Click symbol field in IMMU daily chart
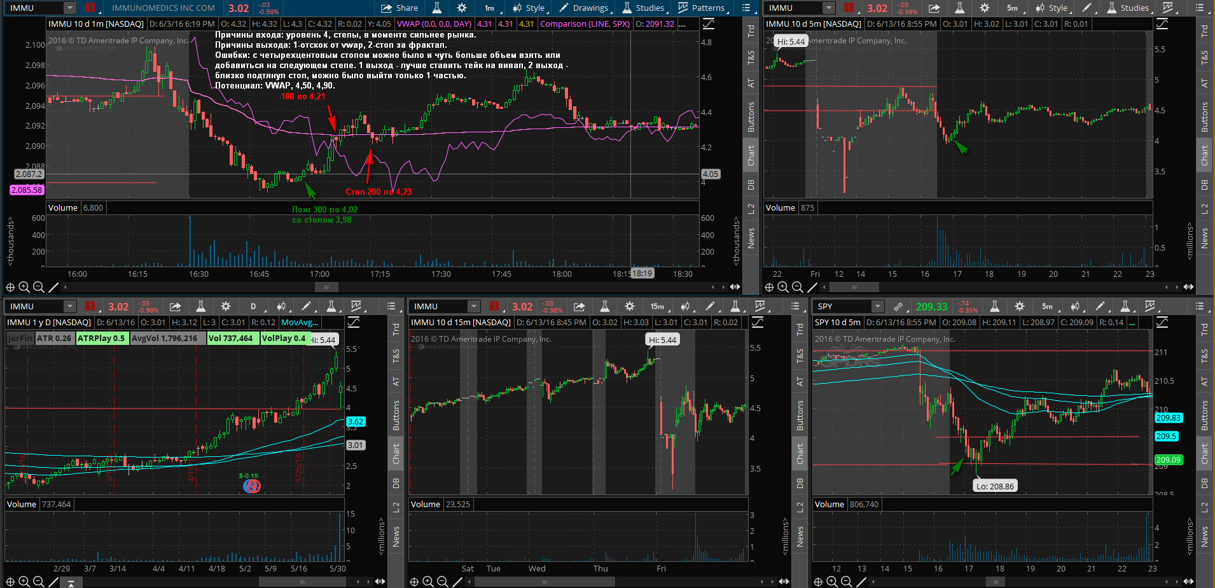This screenshot has height=588, width=1215. coord(34,306)
